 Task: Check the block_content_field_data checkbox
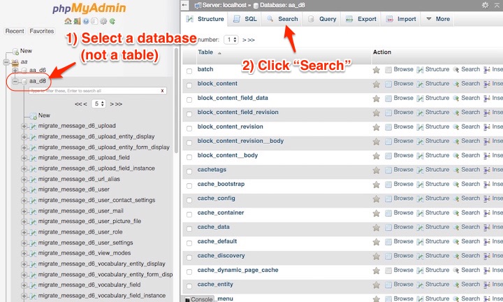pyautogui.click(x=189, y=100)
